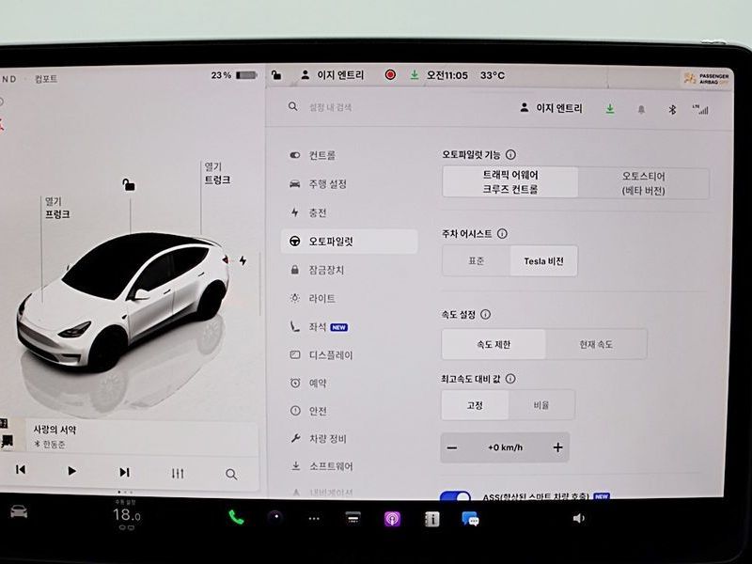This screenshot has width=752, height=564.
Task: Tap the car controls icon in dock
Action: click(x=19, y=511)
